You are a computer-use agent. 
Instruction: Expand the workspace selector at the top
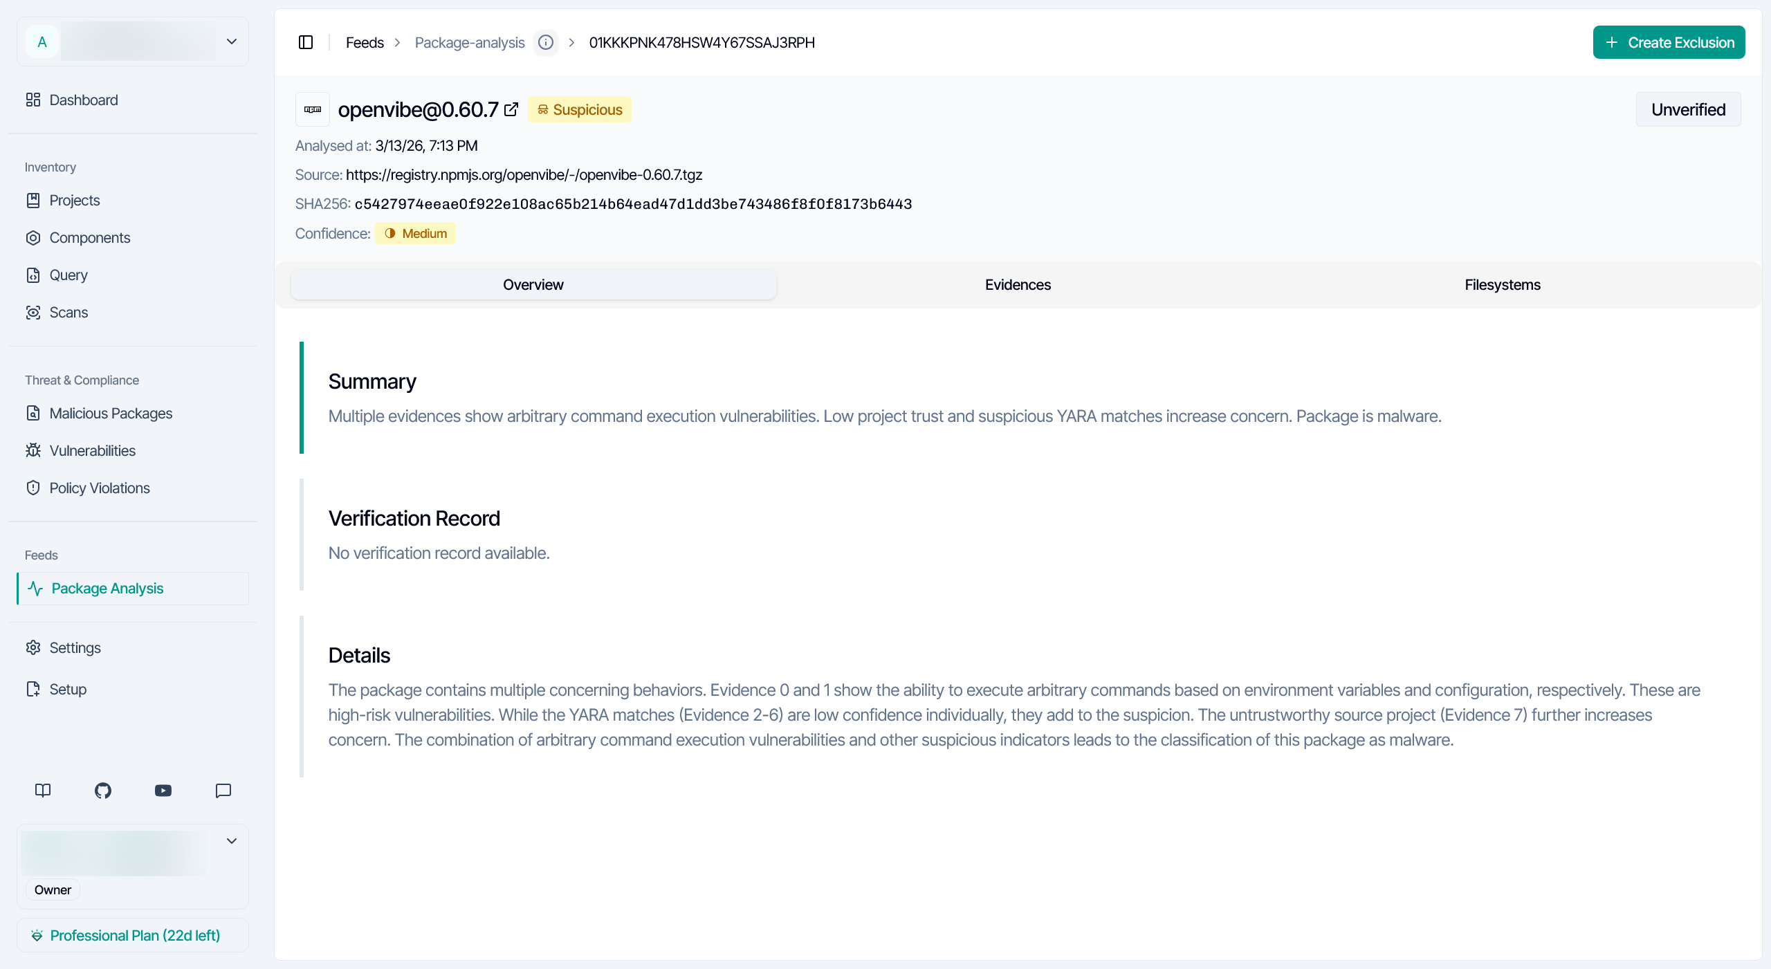(x=231, y=41)
